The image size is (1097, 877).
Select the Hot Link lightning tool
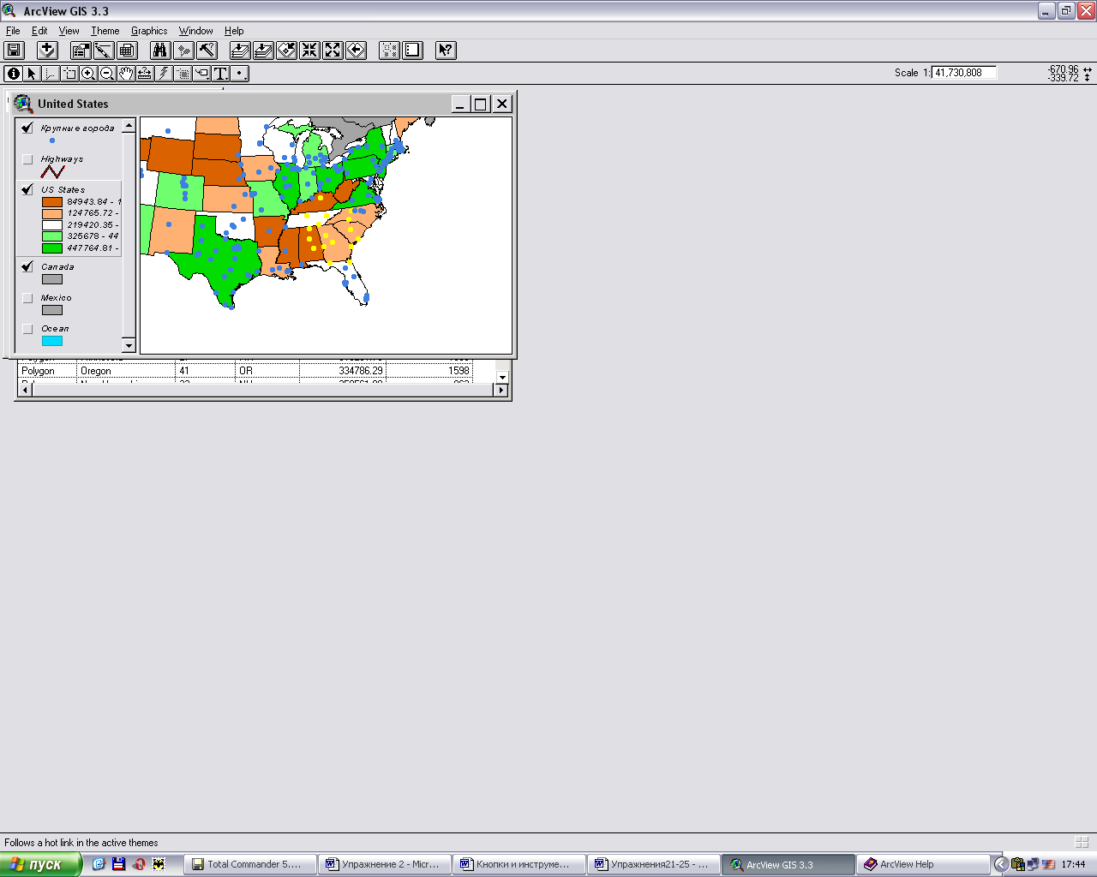click(x=164, y=74)
